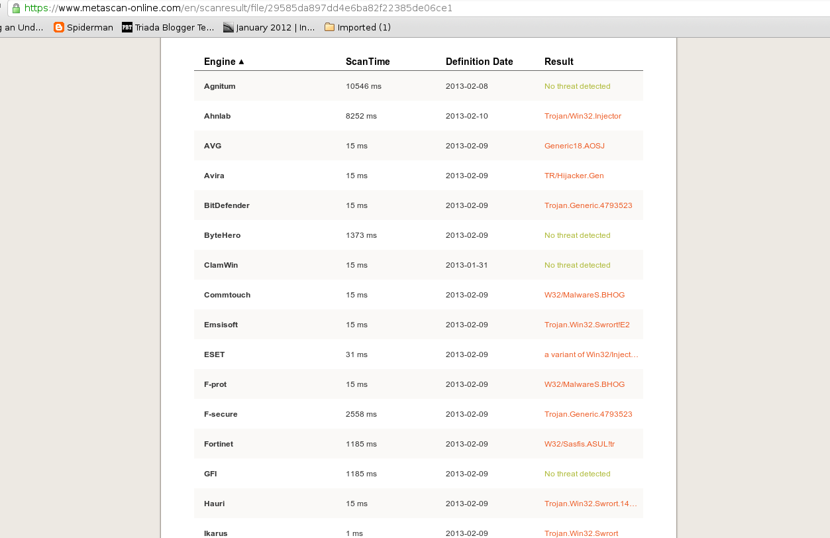The image size is (830, 538).
Task: Click the Blogger icon for Spiderman bookmark
Action: [x=59, y=27]
